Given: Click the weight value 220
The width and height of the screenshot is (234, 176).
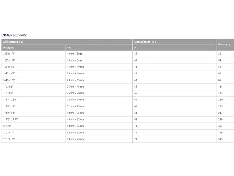Looking at the screenshot, I should [220, 100].
